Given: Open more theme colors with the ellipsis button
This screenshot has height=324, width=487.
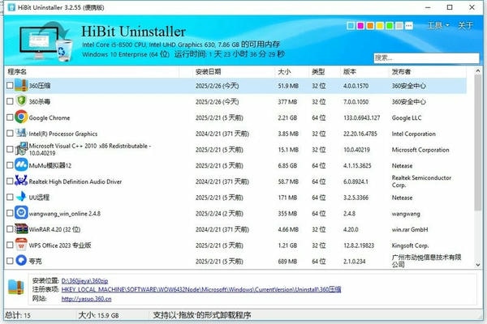Looking at the screenshot, I should click(409, 25).
